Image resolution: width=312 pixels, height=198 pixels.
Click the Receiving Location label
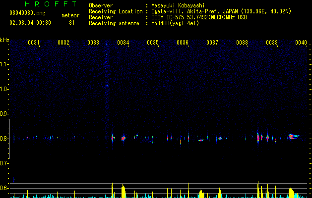pos(116,11)
